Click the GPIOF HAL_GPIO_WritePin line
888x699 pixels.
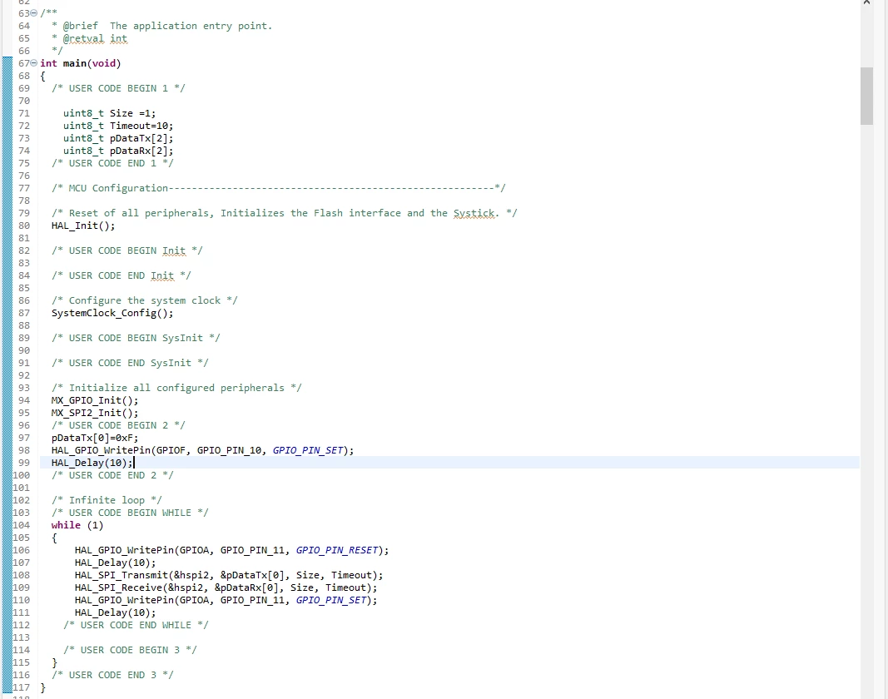(202, 450)
